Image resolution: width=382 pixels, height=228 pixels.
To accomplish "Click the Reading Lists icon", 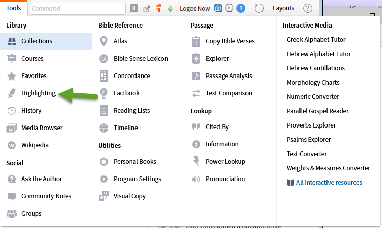I will [x=104, y=111].
